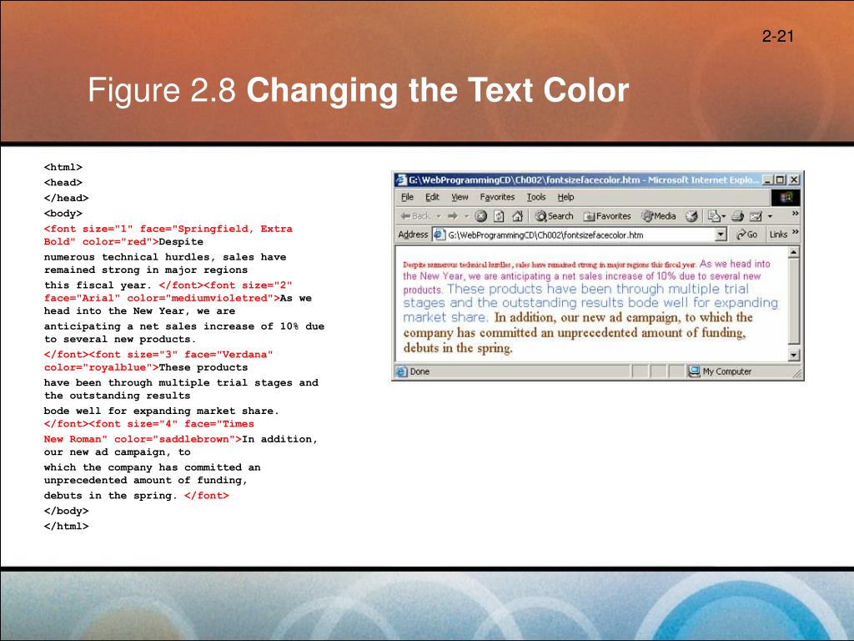Click the My Computer zone icon
854x641 pixels.
(x=694, y=371)
